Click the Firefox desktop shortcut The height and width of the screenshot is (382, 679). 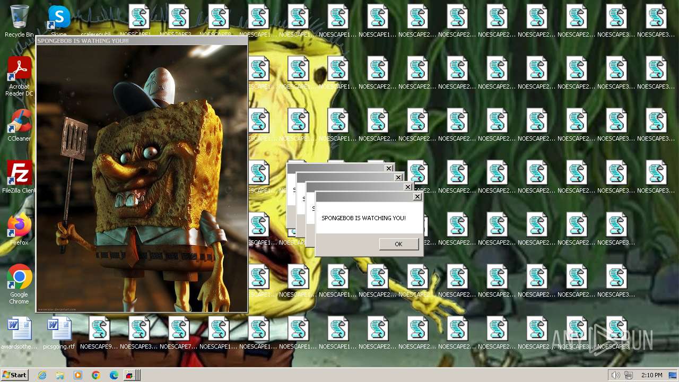click(19, 229)
